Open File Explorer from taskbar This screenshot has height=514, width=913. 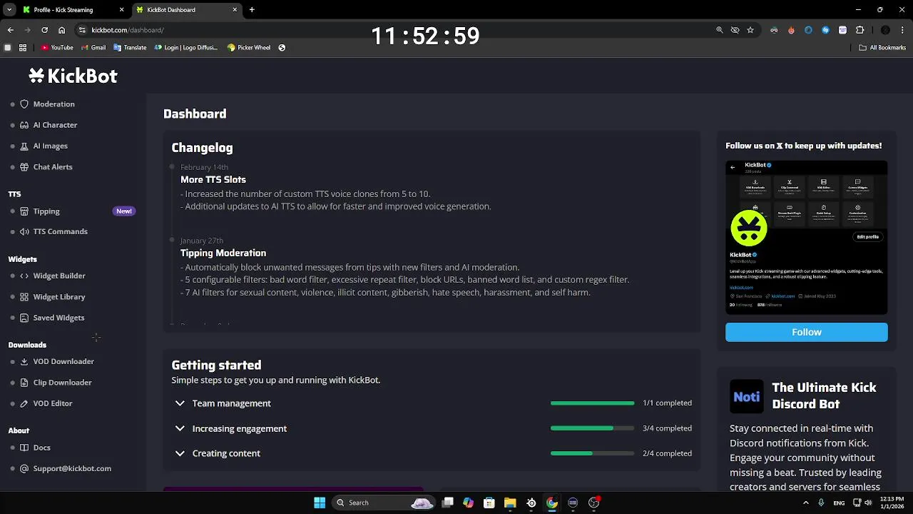510,503
